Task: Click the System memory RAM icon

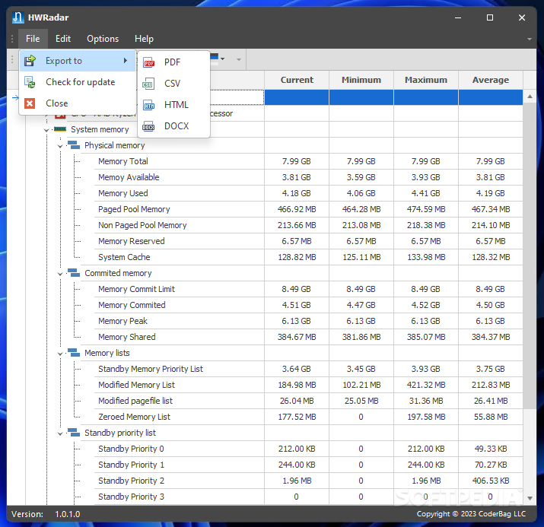Action: (60, 129)
